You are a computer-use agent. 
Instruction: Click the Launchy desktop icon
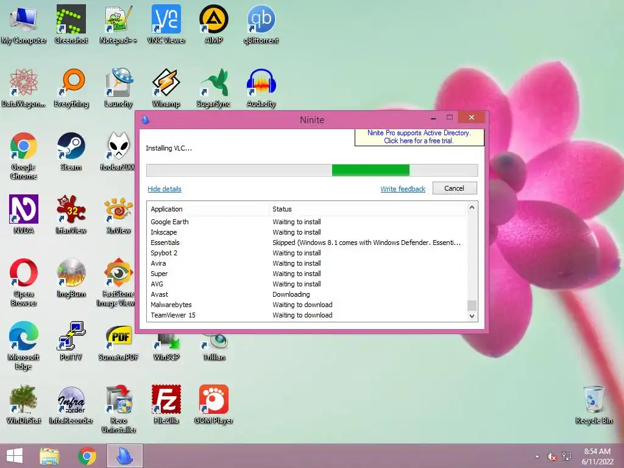[x=118, y=88]
